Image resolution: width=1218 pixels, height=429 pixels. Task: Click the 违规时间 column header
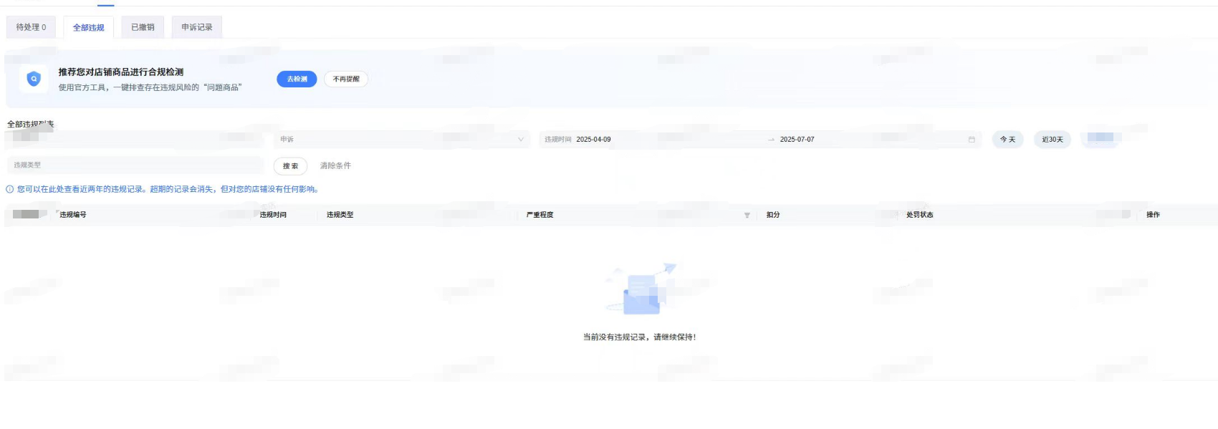(273, 214)
